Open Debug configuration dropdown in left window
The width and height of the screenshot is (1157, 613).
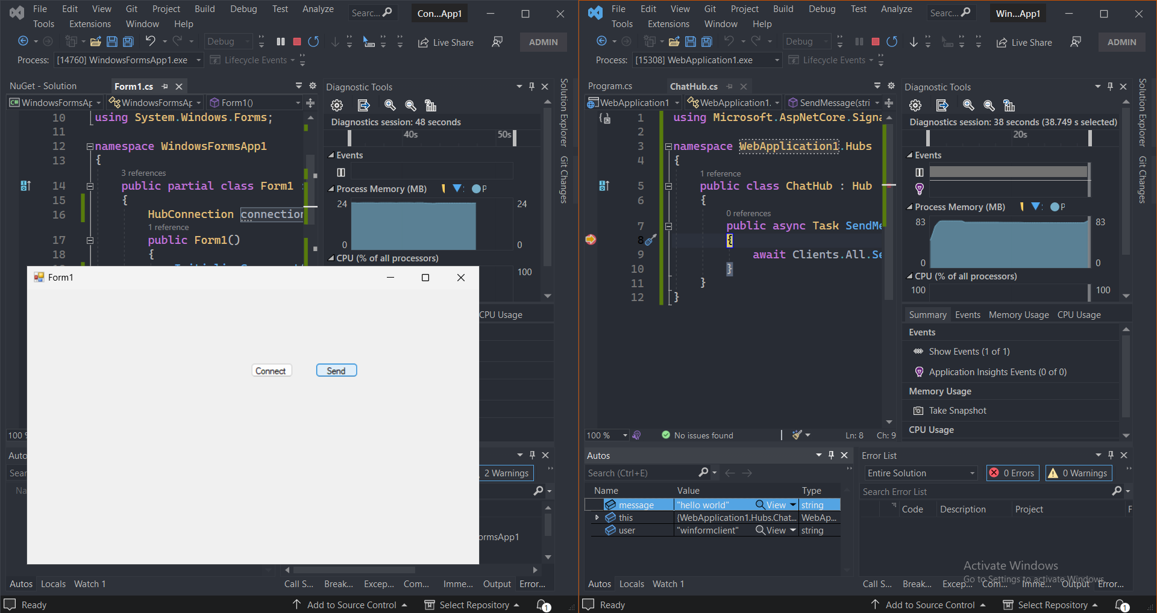(x=228, y=42)
